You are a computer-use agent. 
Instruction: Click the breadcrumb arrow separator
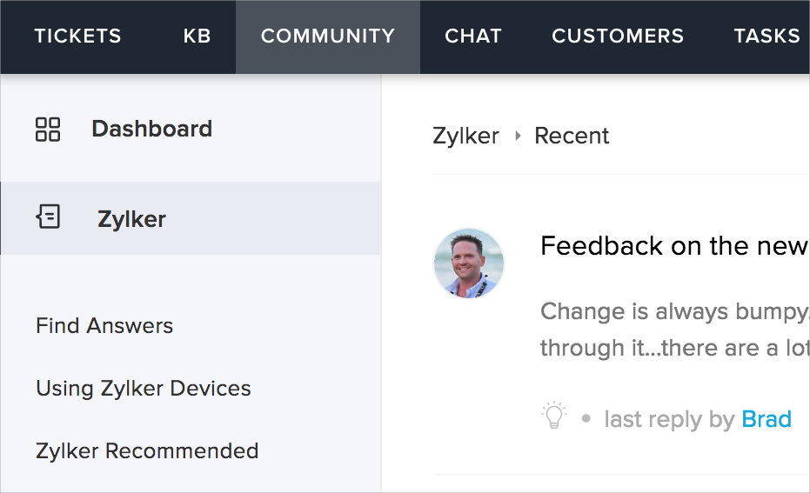[518, 137]
